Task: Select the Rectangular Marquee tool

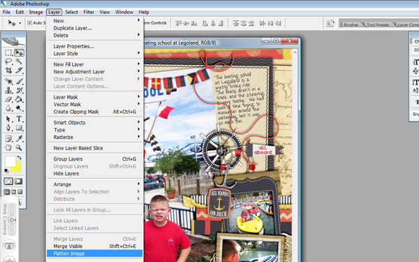Action: (x=8, y=52)
